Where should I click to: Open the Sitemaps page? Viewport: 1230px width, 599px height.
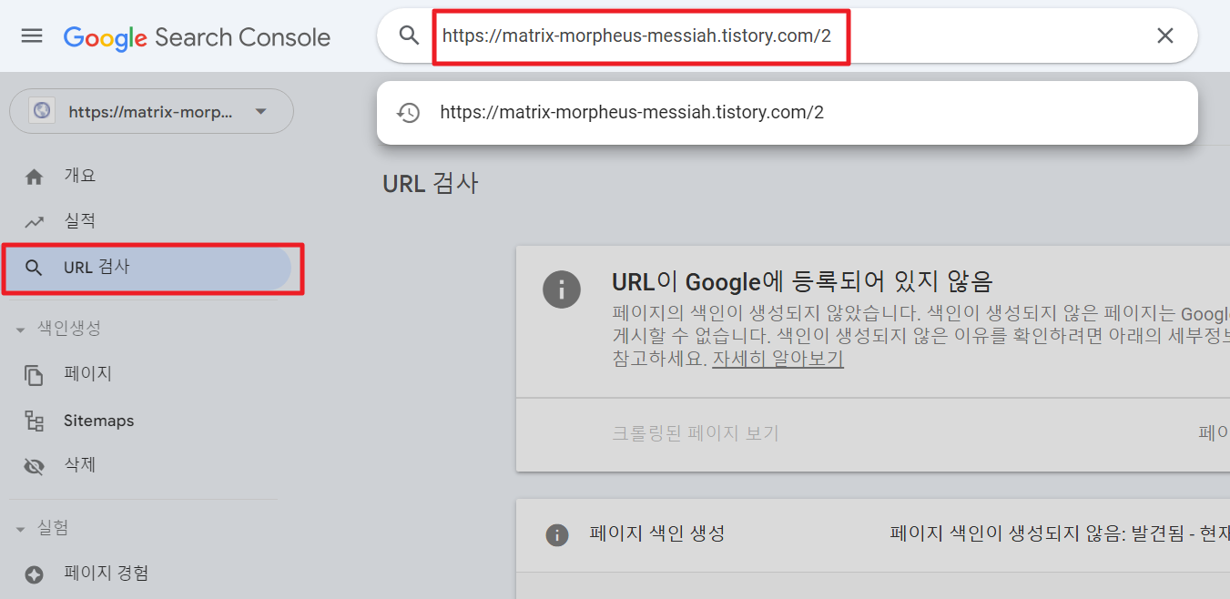click(x=98, y=421)
